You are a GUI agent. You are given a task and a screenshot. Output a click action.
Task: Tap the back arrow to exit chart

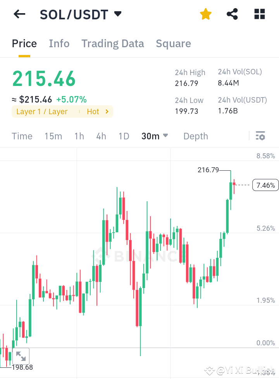19,14
